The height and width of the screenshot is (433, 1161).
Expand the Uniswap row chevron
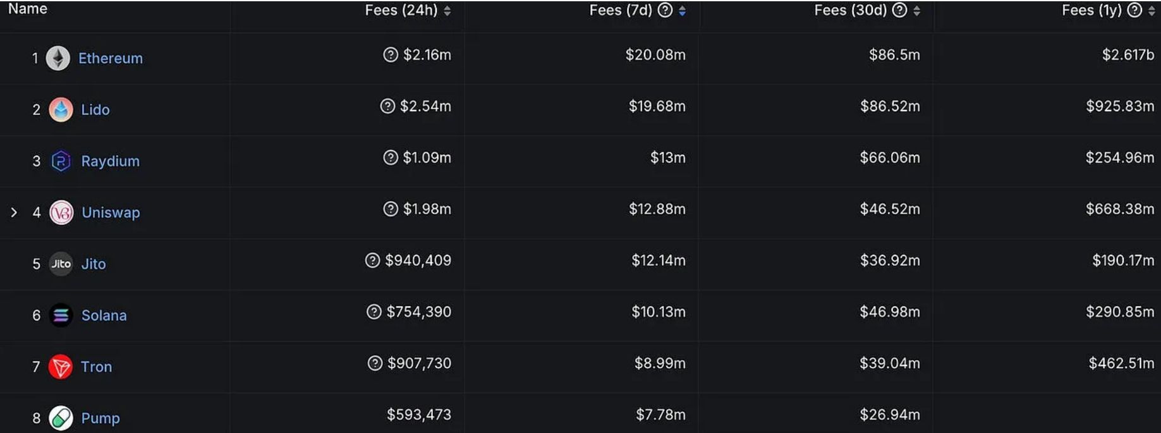pyautogui.click(x=14, y=212)
